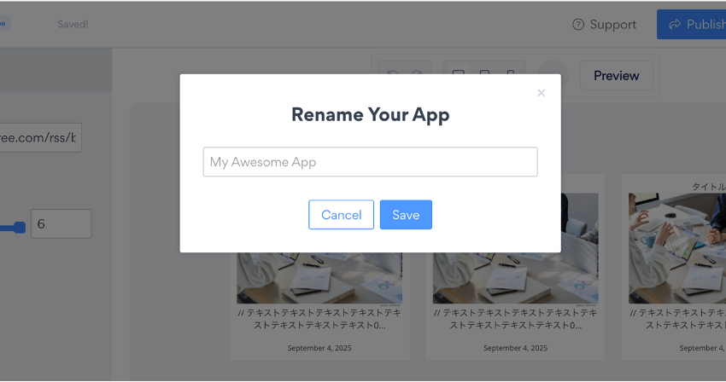Viewport: 726px width, 382px height.
Task: Open the Support link text
Action: (613, 25)
